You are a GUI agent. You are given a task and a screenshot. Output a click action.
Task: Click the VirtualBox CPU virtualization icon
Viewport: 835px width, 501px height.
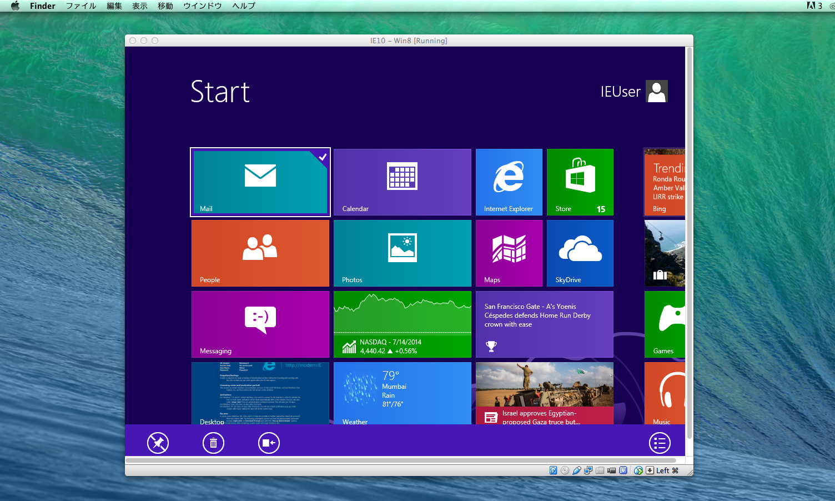tap(623, 470)
